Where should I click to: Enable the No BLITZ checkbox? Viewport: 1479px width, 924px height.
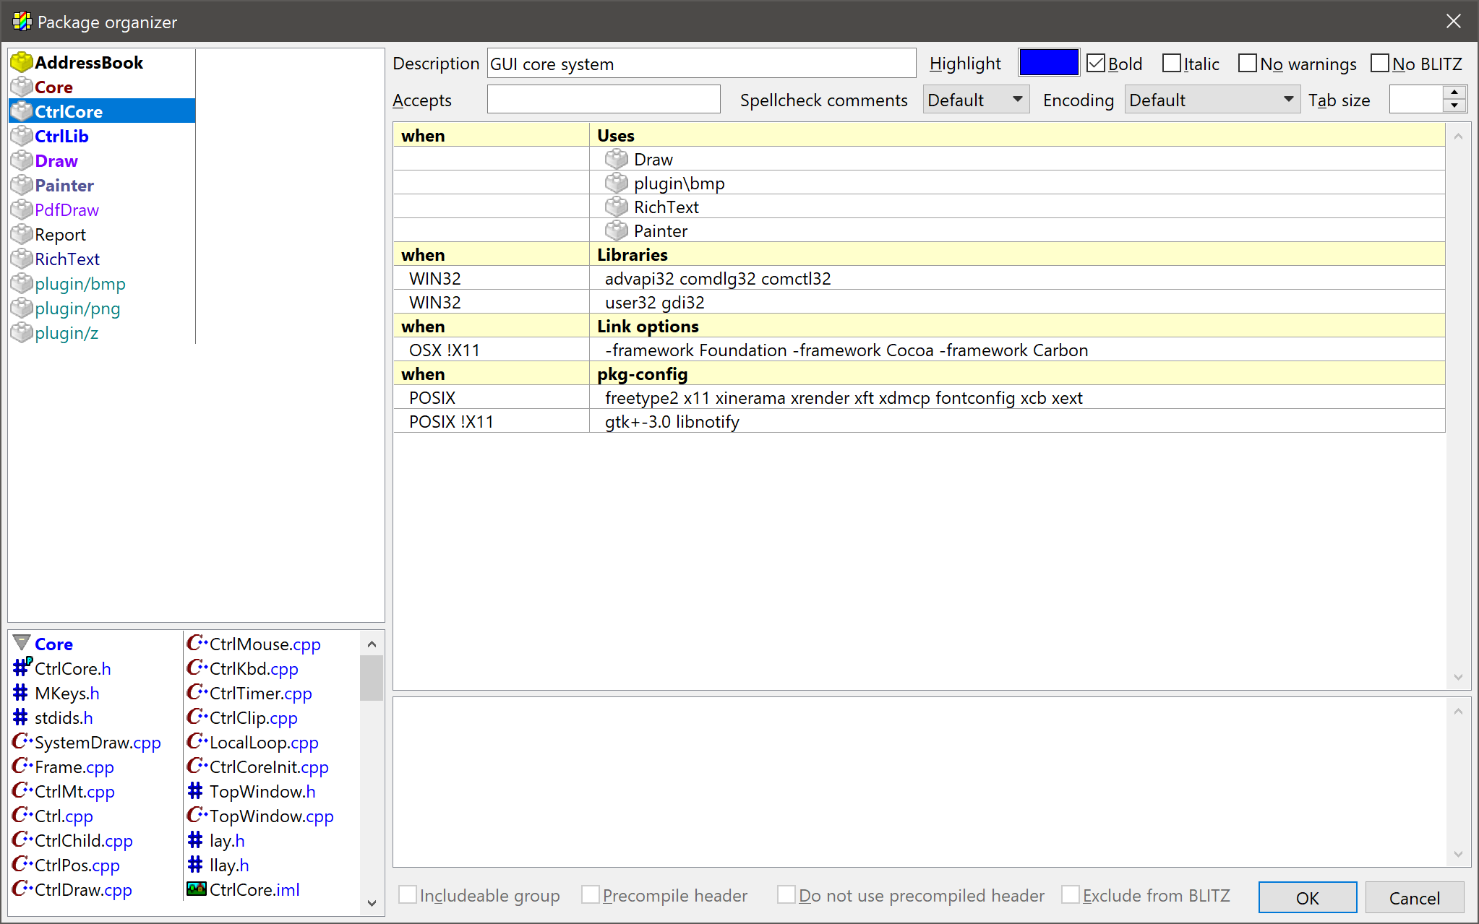coord(1380,64)
